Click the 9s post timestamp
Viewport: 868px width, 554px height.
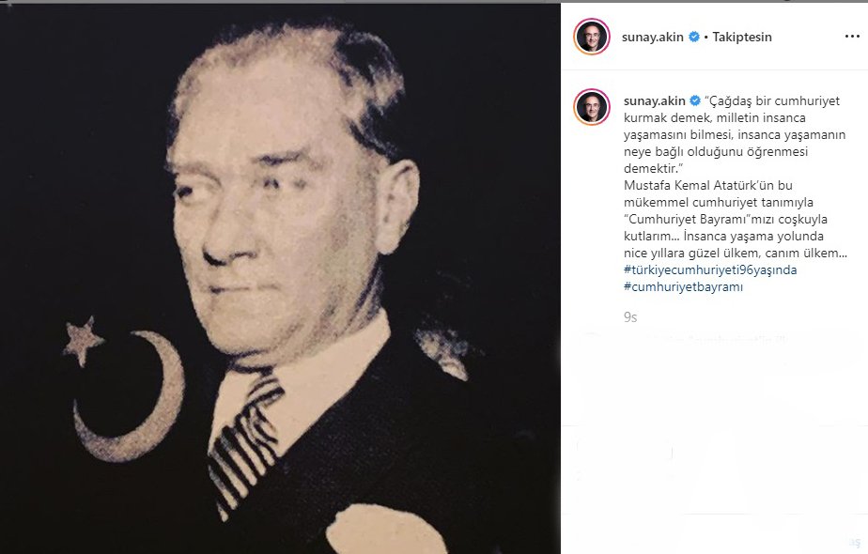[x=630, y=317]
